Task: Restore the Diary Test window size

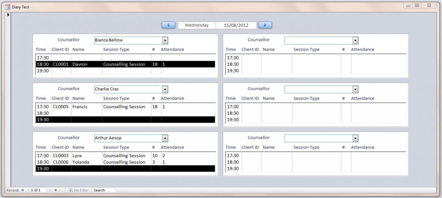Action: coord(417,6)
